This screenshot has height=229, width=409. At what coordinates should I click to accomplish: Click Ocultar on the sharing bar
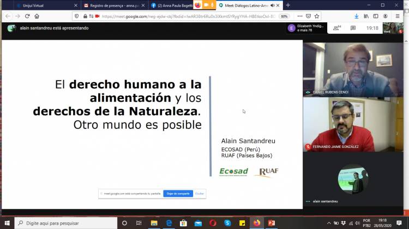200,193
